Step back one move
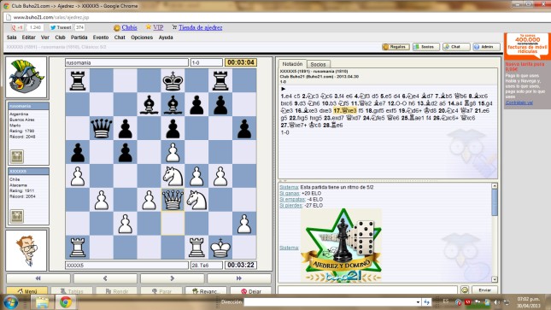Viewport: 551px width, 310px height. coord(105,278)
